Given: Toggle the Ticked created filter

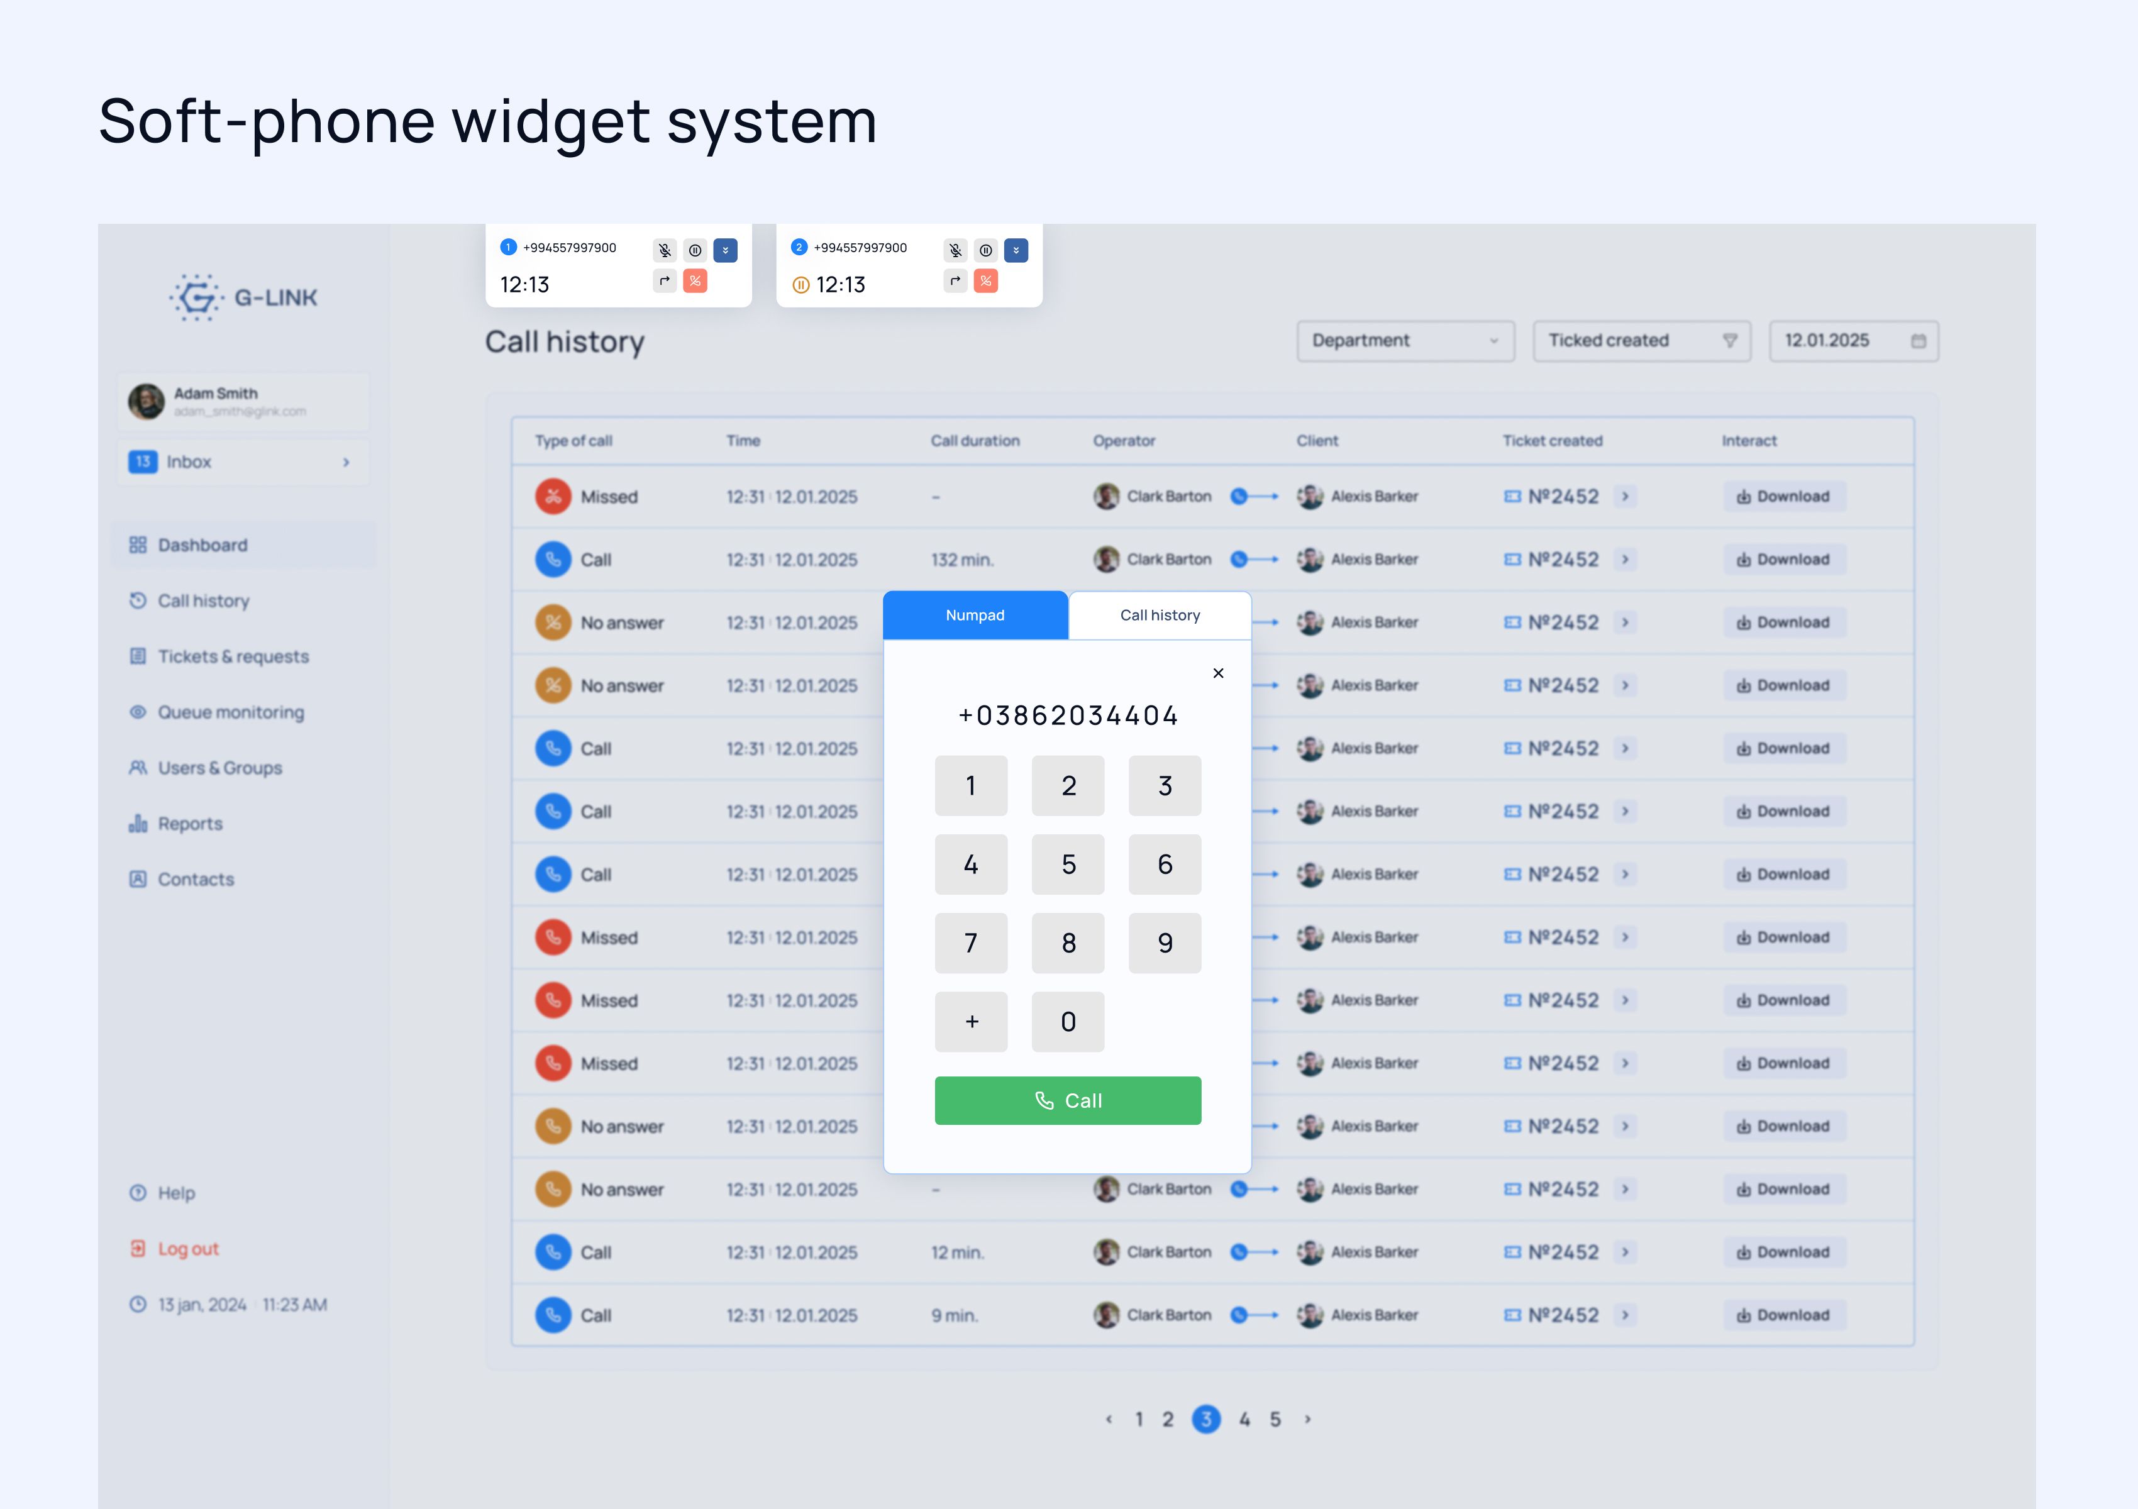Looking at the screenshot, I should coord(1641,341).
